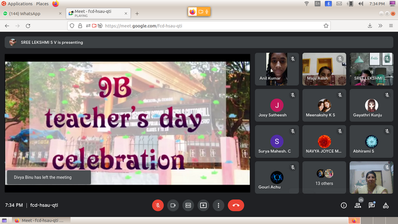Unmute the microphone in meeting controls
398x224 pixels.
click(158, 205)
